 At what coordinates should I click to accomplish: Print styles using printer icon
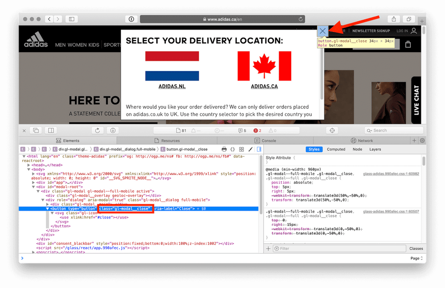click(x=224, y=150)
